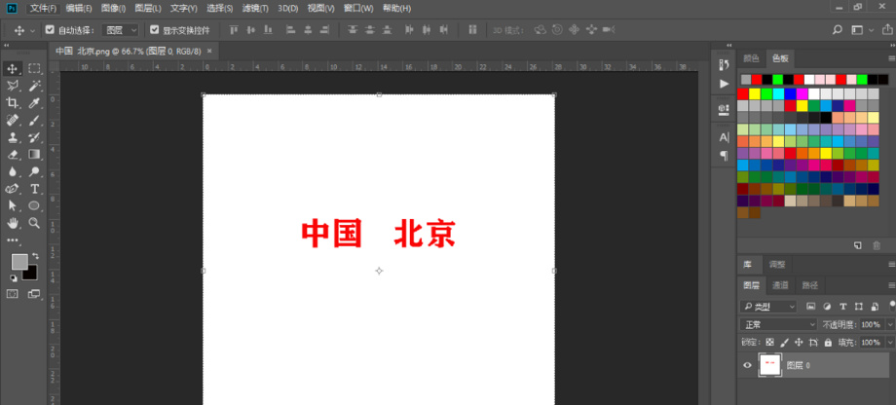
Task: Select the Rectangular Marquee tool
Action: [x=34, y=68]
